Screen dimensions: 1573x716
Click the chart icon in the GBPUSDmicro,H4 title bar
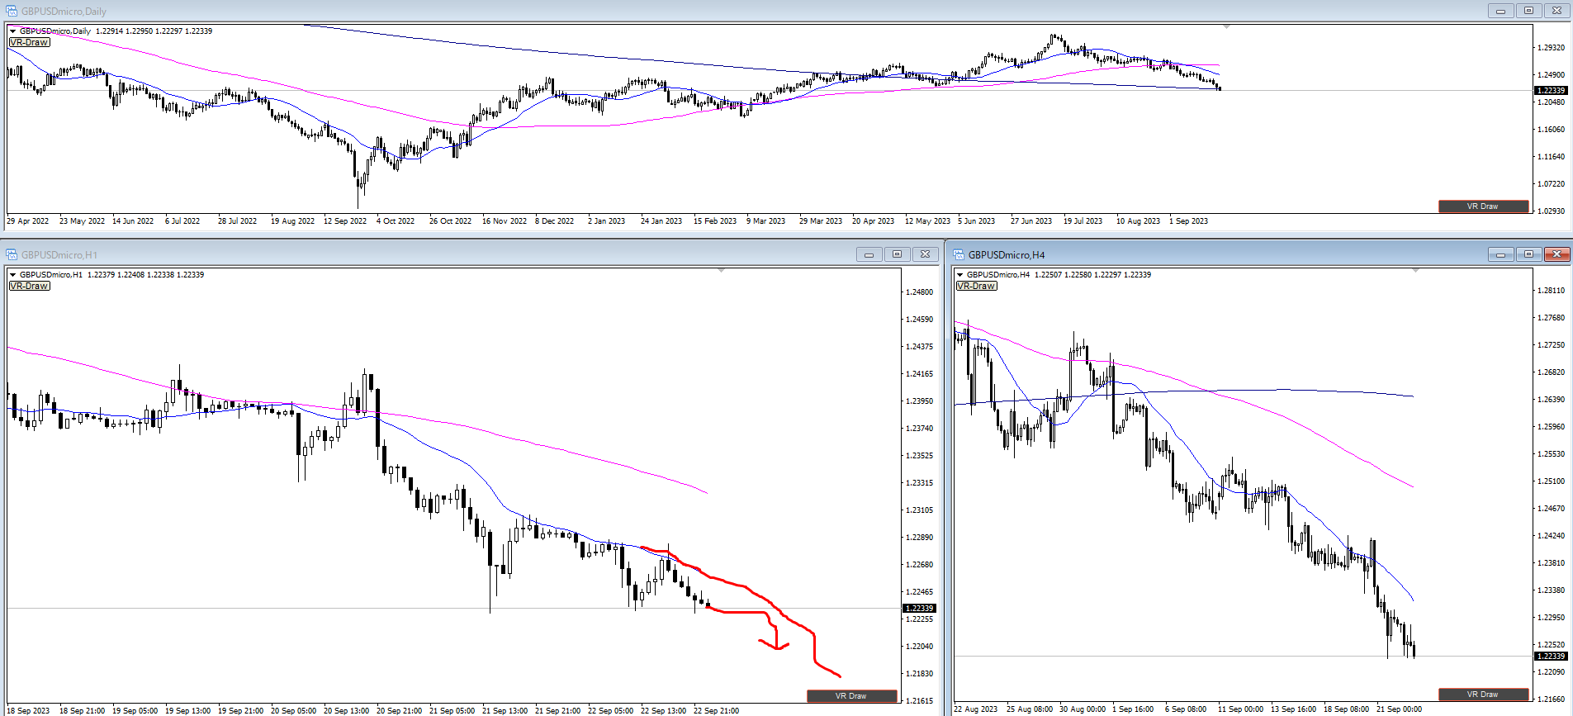coord(959,254)
